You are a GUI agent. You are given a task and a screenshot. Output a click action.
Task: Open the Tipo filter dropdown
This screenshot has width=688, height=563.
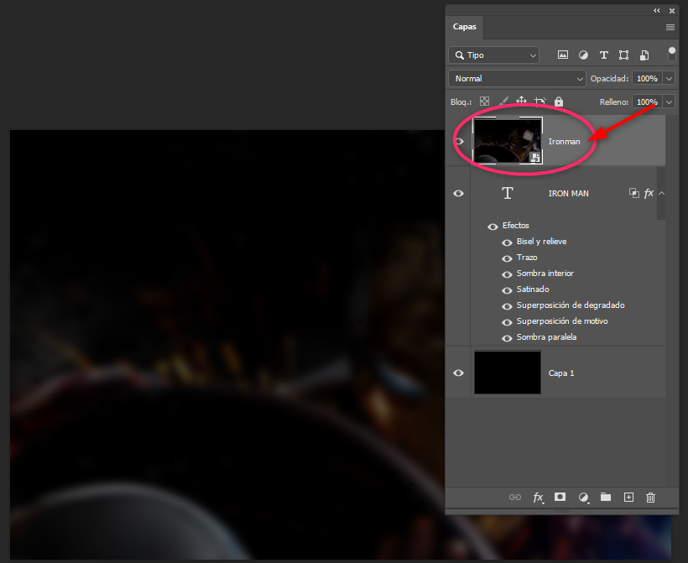(x=493, y=55)
